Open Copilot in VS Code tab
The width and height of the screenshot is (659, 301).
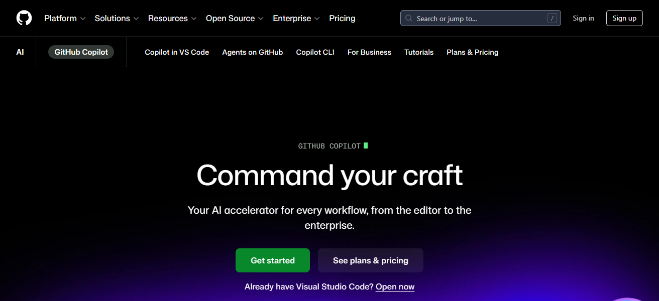177,52
